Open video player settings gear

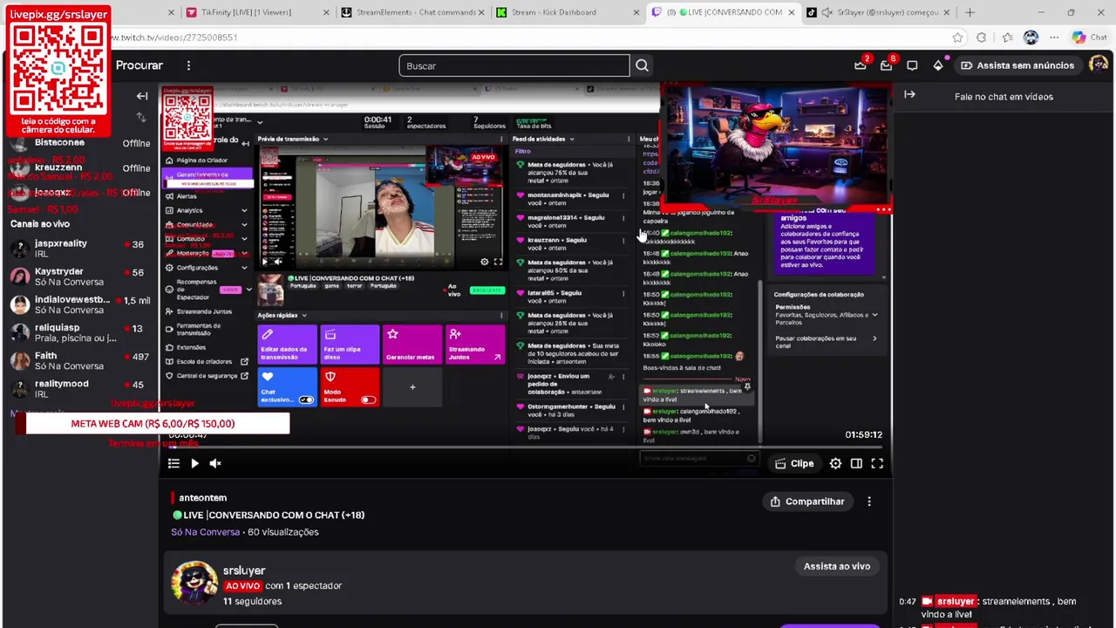pos(835,464)
